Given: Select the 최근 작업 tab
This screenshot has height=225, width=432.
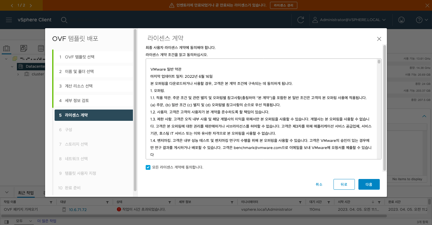Looking at the screenshot, I should point(26,193).
